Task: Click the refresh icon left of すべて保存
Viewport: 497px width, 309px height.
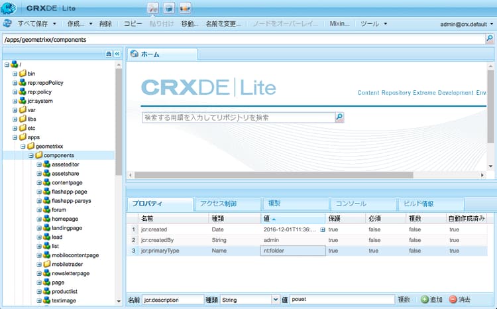Action: 7,23
